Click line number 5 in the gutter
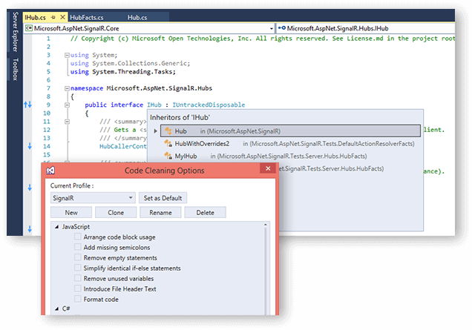This screenshot has width=472, height=330. (x=48, y=72)
